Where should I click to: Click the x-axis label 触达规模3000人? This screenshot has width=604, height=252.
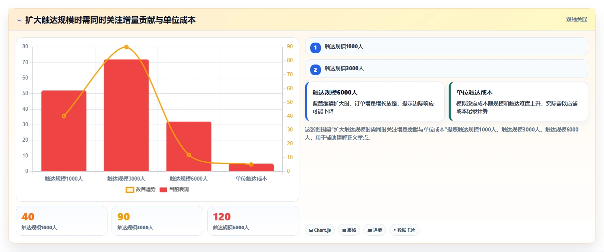pyautogui.click(x=126, y=179)
